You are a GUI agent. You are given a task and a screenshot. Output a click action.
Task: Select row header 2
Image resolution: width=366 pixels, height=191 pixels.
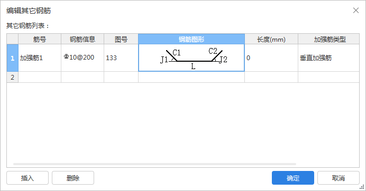(x=13, y=77)
